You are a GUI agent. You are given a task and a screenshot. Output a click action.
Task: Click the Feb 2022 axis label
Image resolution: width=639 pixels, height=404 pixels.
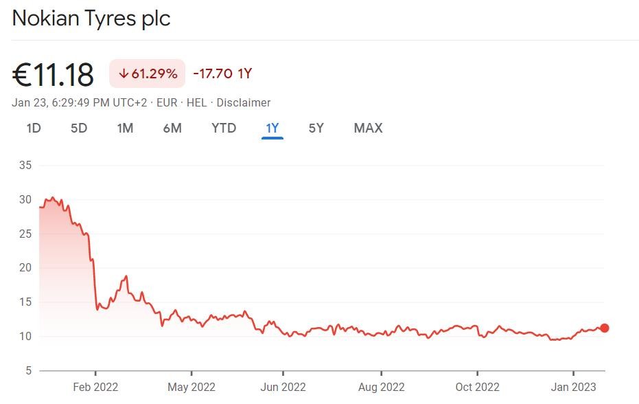[95, 388]
